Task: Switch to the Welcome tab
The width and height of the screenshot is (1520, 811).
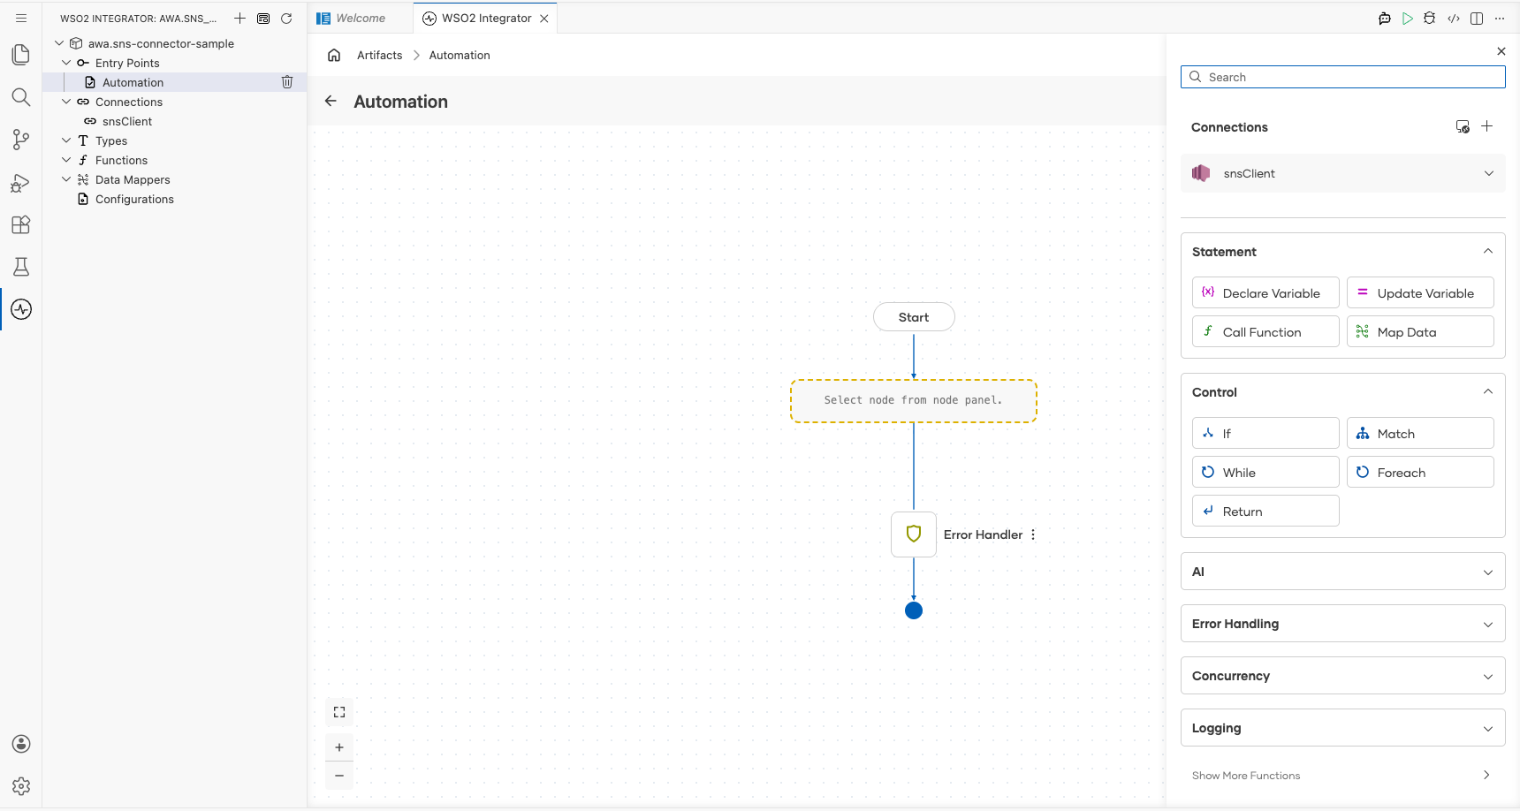Action: [361, 18]
